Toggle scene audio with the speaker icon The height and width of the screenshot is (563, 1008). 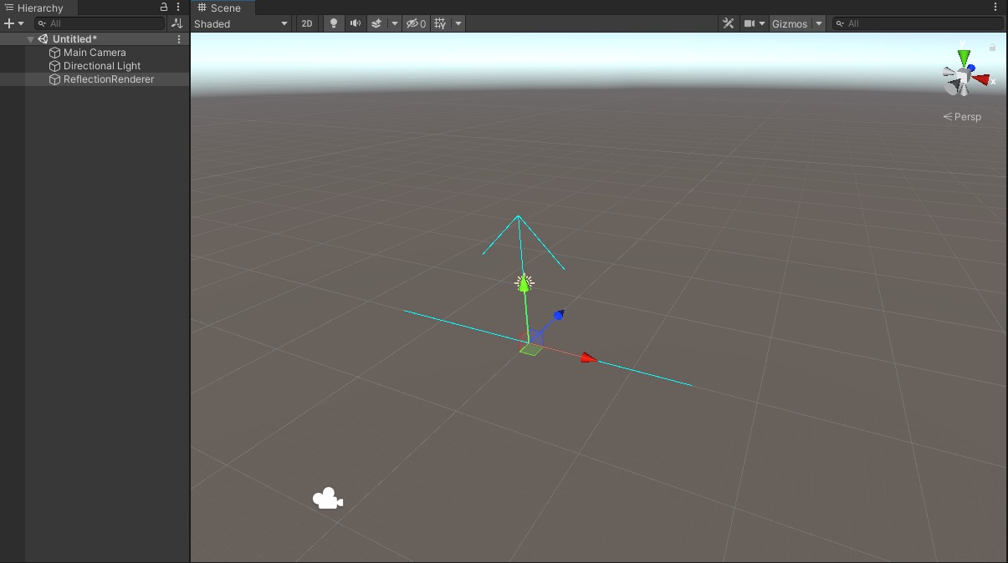(x=356, y=23)
